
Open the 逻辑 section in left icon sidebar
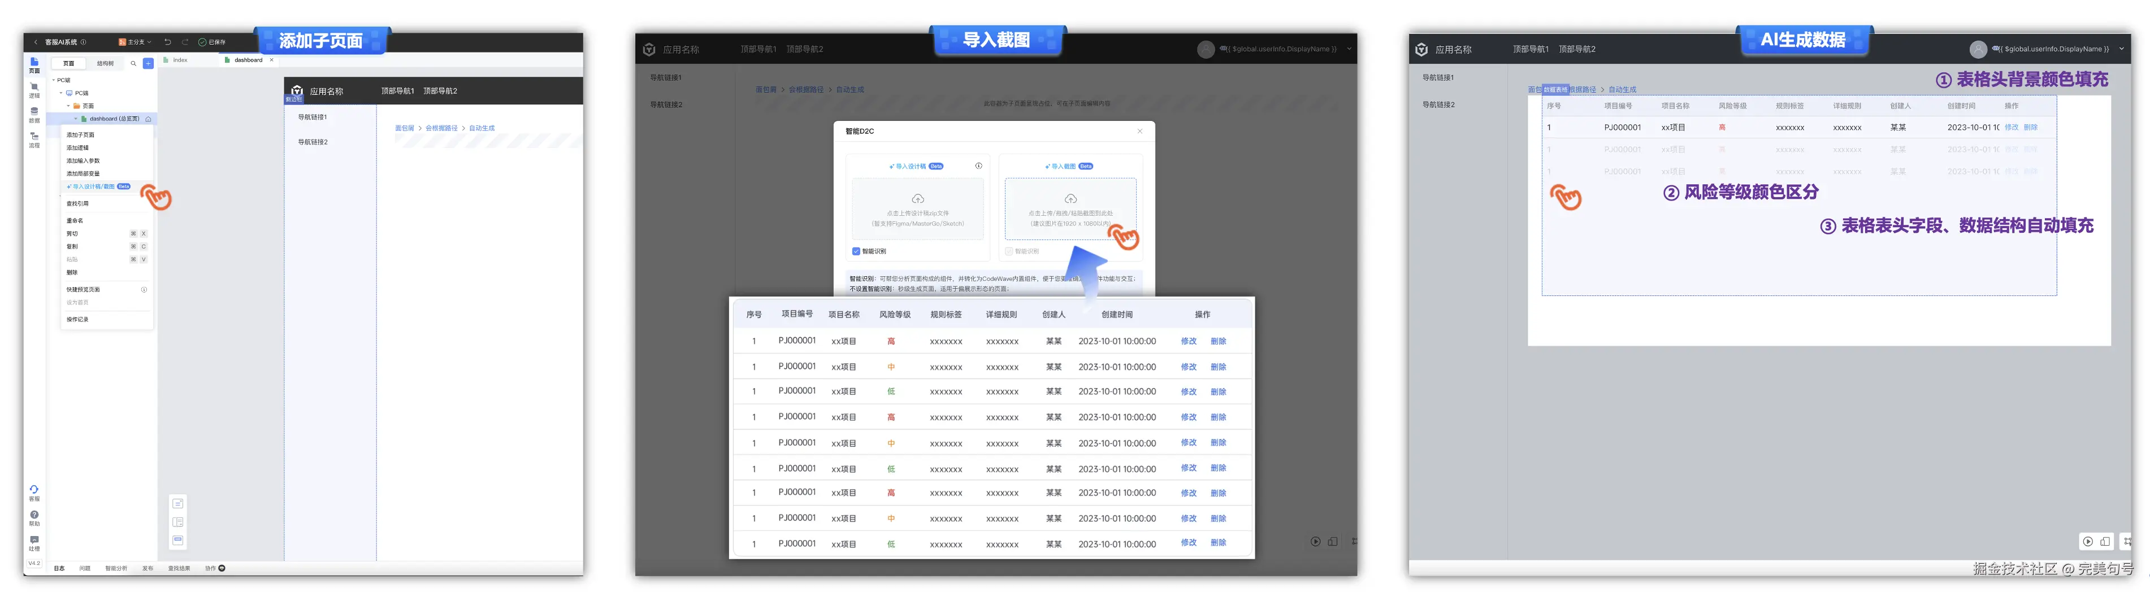34,90
